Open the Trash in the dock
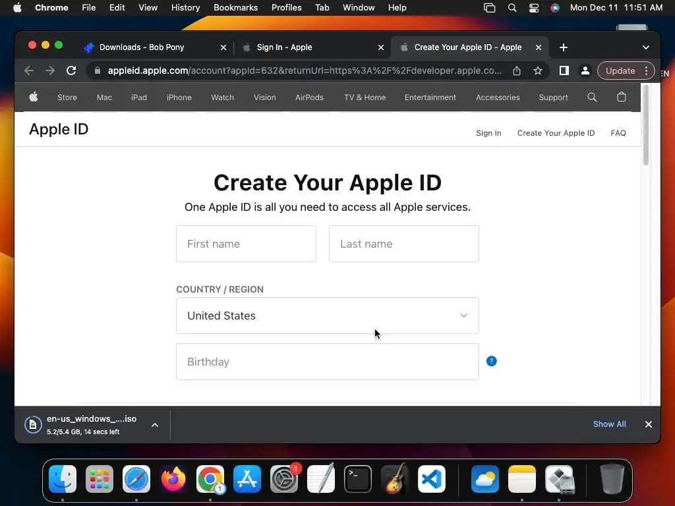This screenshot has height=506, width=675. coord(612,479)
